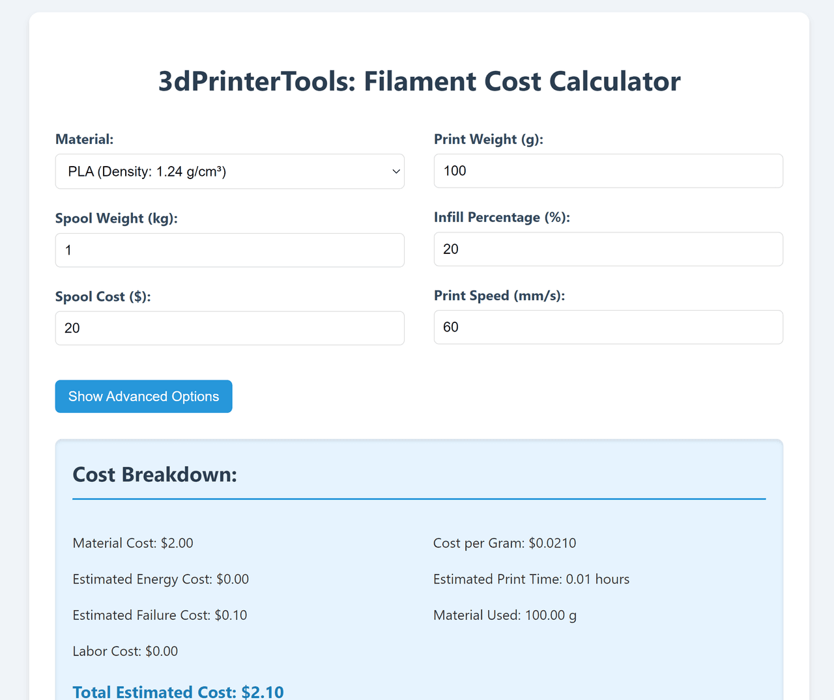Click the Estimated Failure Cost line

(160, 615)
